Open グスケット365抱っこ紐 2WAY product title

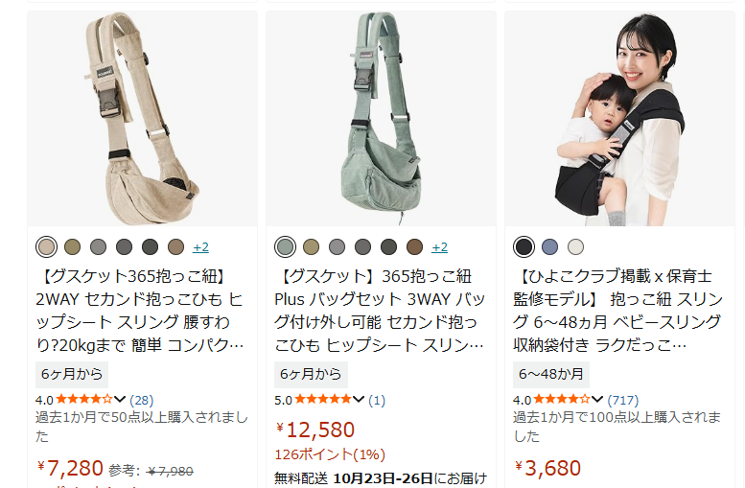(x=140, y=311)
